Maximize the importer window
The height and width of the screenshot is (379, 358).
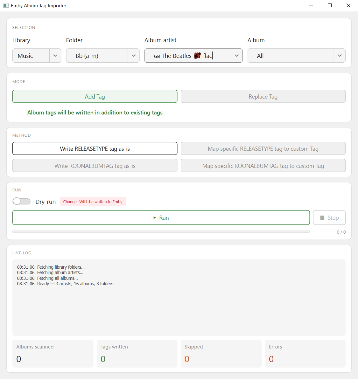[x=330, y=5]
